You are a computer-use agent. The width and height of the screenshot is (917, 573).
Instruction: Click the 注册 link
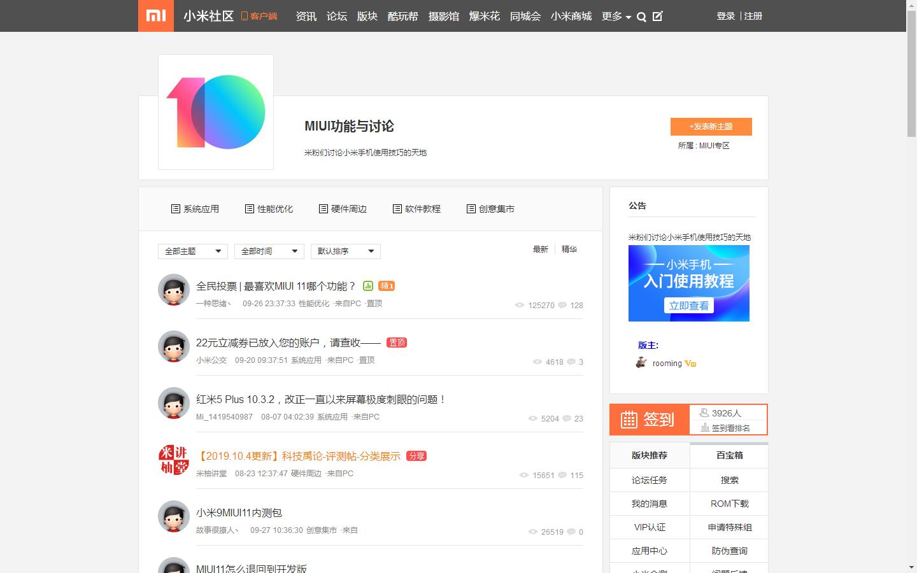(753, 16)
